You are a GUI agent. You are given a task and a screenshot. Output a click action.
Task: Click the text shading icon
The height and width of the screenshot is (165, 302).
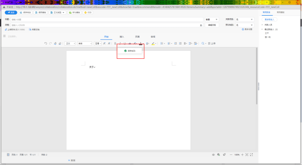pyautogui.click(x=147, y=43)
